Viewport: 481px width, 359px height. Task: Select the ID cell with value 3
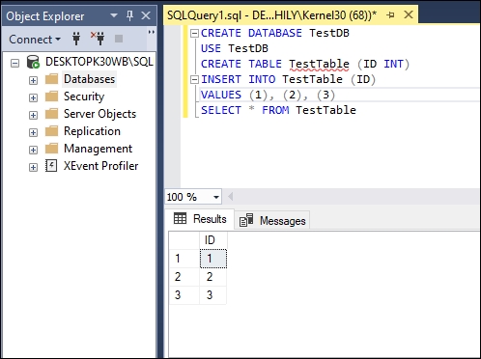click(x=213, y=295)
